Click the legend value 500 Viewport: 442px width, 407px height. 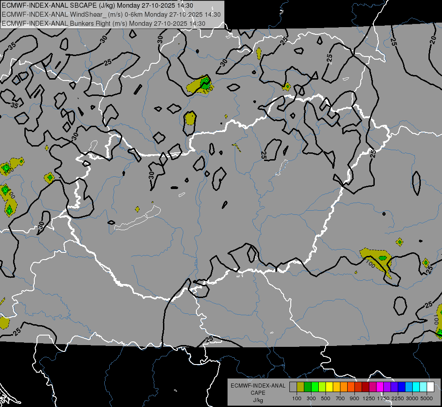[x=326, y=398]
